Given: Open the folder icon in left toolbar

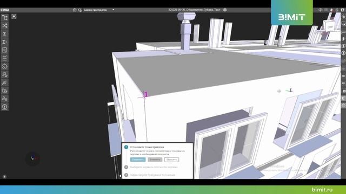Looking at the screenshot, I should click(5, 91).
